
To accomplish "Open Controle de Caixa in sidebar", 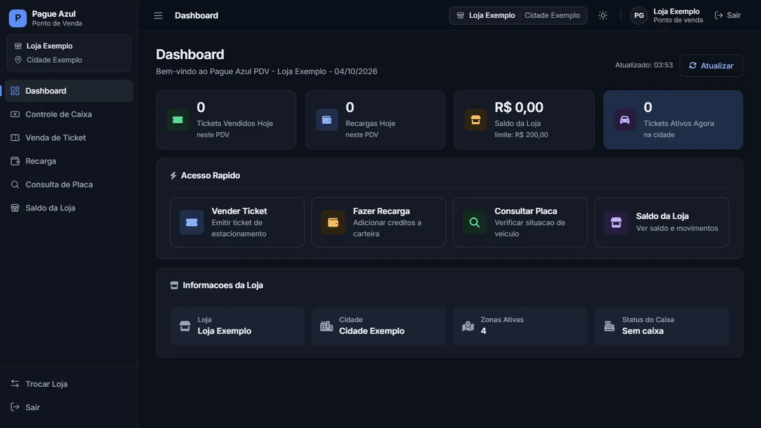I will 68,114.
